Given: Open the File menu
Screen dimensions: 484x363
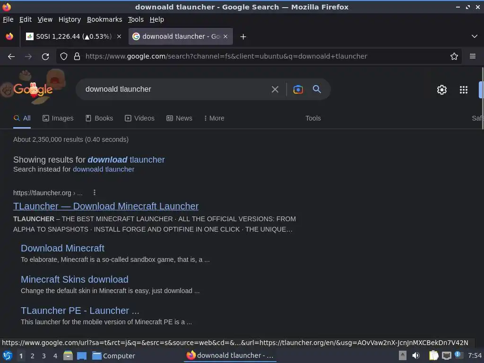Looking at the screenshot, I should click(x=8, y=19).
